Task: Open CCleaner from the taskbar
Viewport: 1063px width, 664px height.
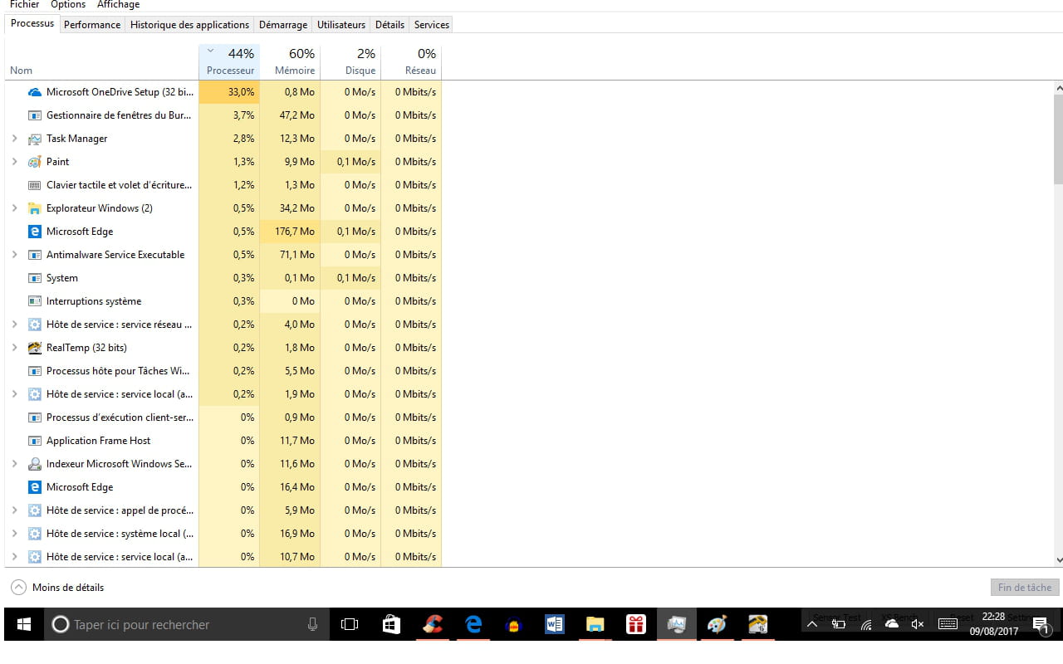Action: 432,624
